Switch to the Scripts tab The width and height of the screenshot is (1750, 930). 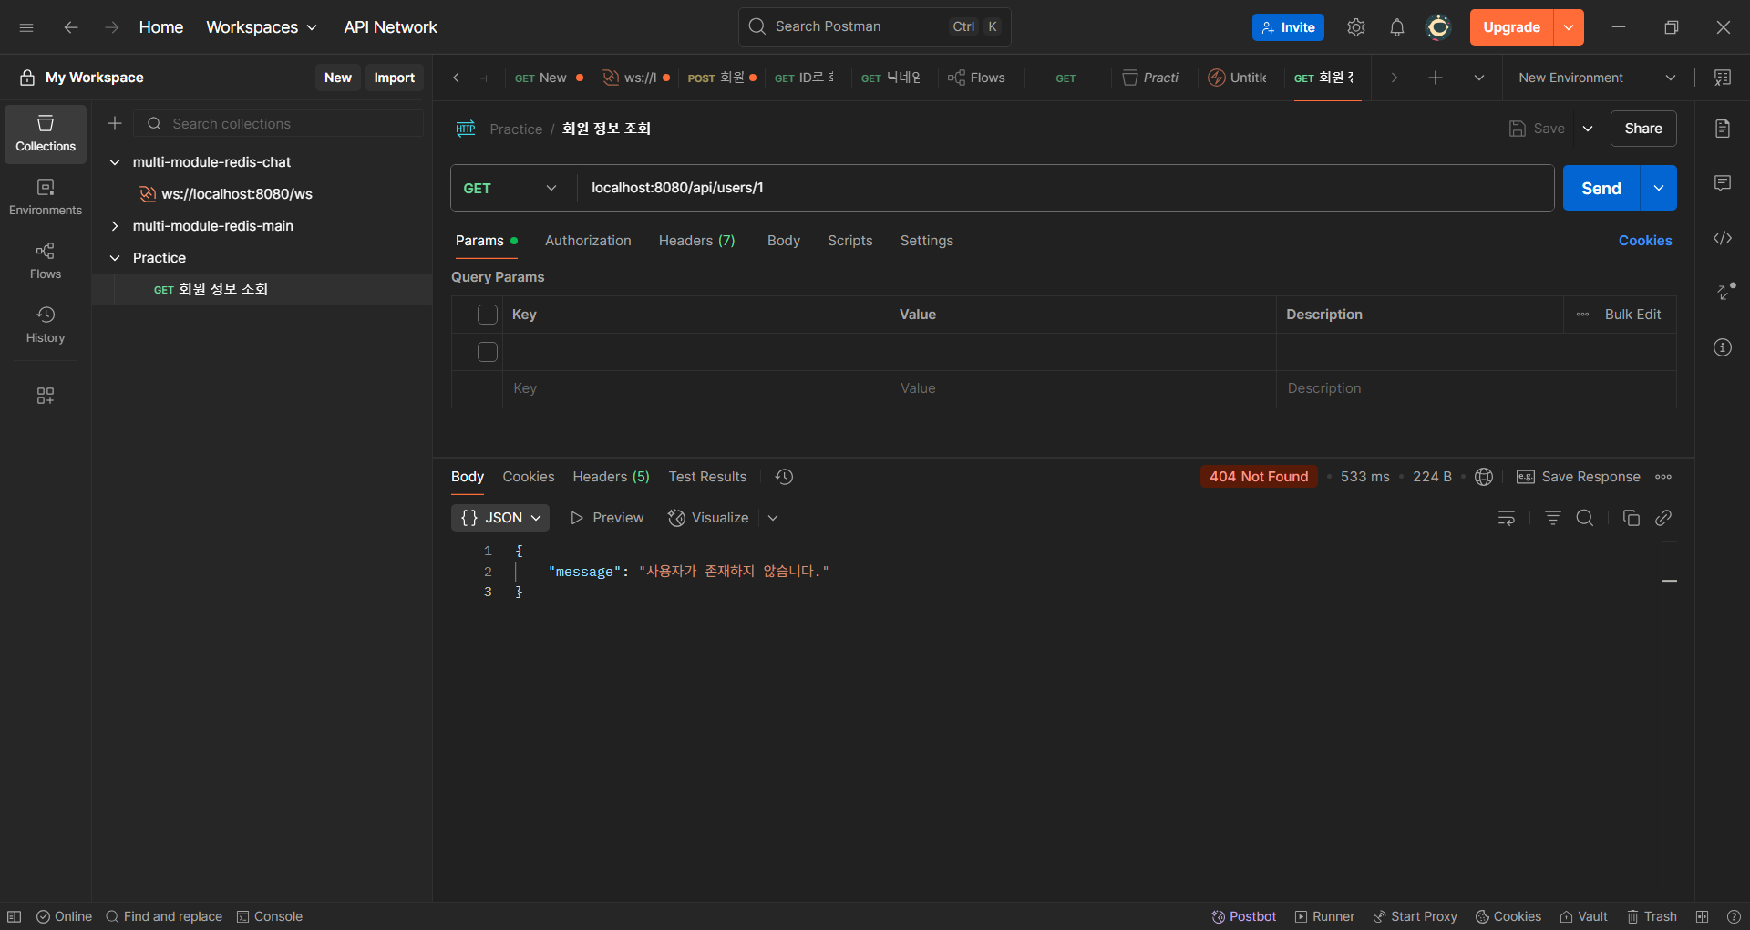(850, 241)
